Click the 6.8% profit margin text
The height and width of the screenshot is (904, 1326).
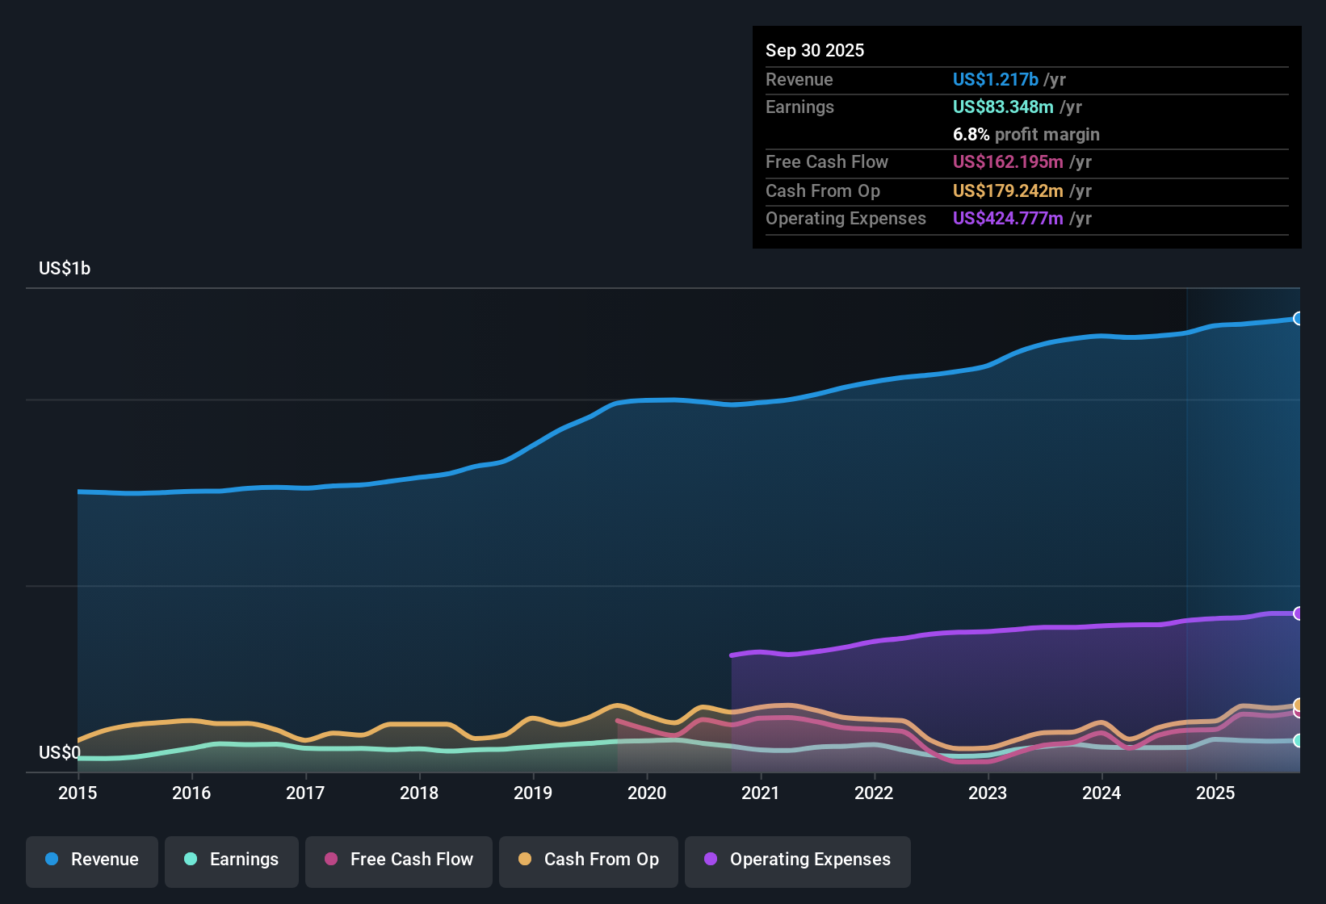coord(1026,135)
